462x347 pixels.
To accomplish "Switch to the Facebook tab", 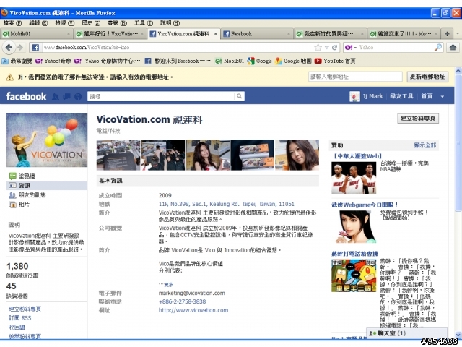I will click(257, 34).
